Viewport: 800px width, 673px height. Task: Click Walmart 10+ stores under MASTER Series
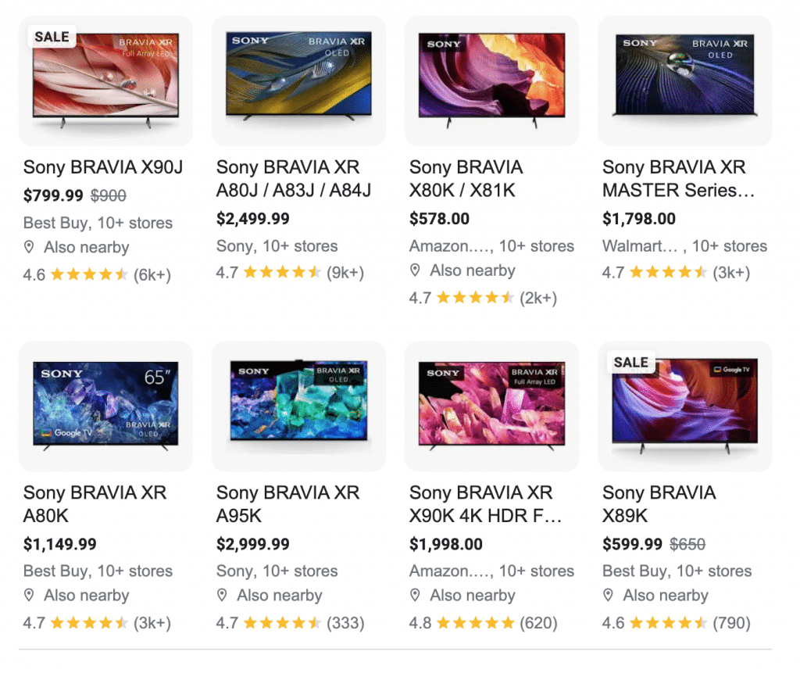(684, 246)
